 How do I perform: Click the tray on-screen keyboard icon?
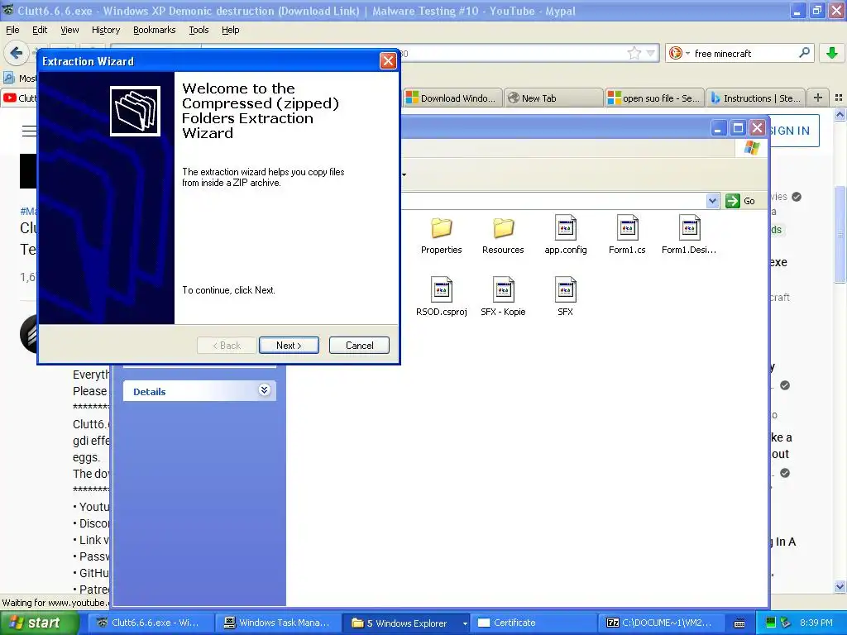tap(739, 623)
